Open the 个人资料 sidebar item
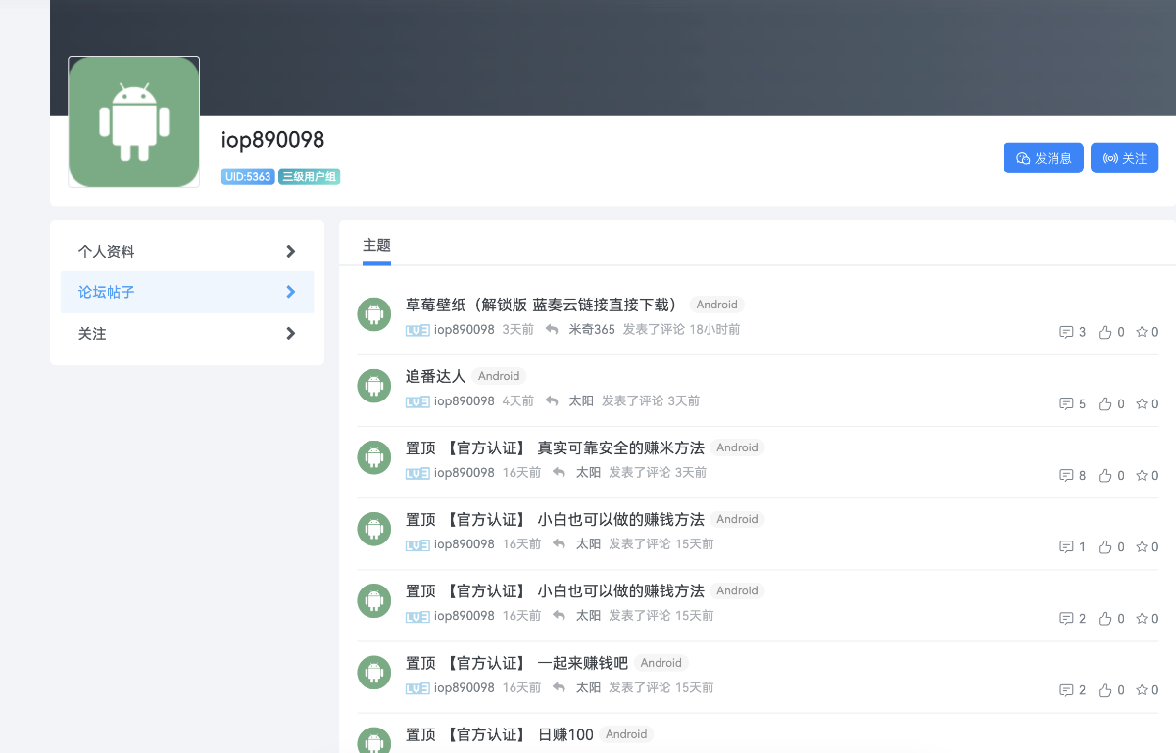Image resolution: width=1176 pixels, height=753 pixels. click(x=187, y=251)
